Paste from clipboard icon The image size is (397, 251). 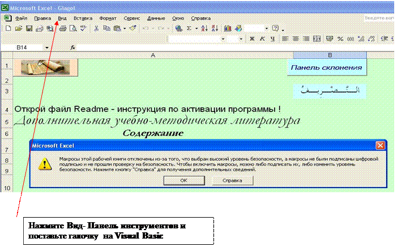coord(117,28)
